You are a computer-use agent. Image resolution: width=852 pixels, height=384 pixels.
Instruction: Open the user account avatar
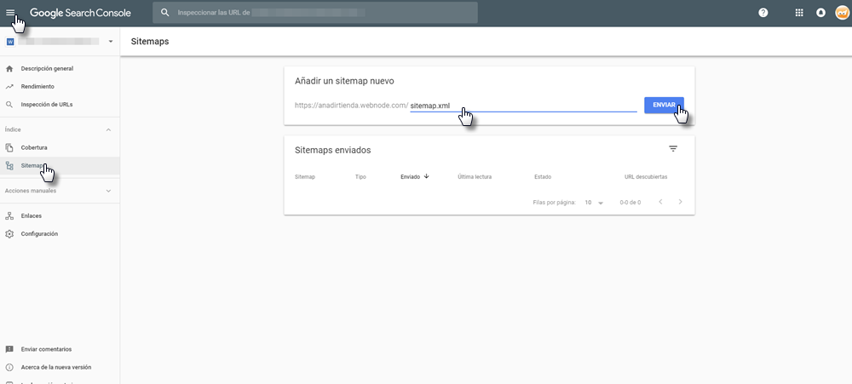click(842, 13)
